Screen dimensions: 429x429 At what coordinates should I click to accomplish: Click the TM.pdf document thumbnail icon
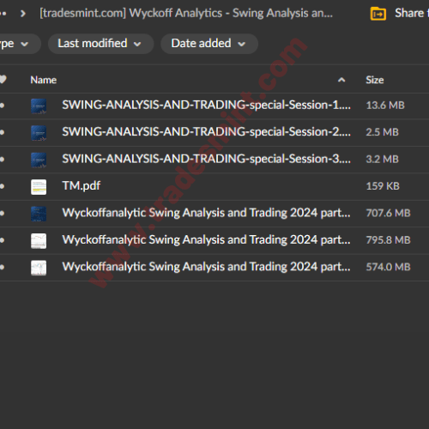pos(39,187)
